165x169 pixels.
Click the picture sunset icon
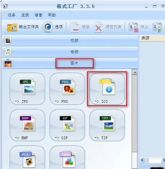8,63
